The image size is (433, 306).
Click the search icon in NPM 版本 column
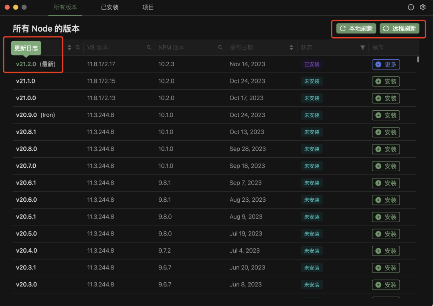[220, 48]
